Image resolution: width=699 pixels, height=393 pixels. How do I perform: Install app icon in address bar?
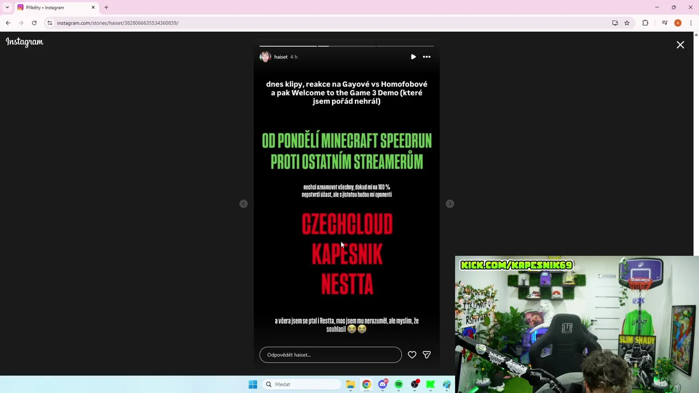coord(615,23)
